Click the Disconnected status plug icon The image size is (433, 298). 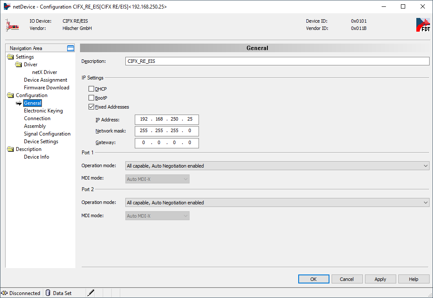(5, 293)
